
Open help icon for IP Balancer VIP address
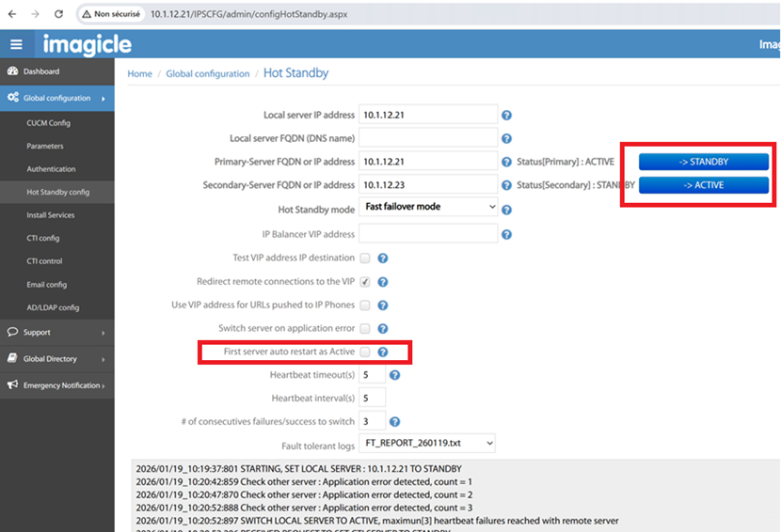coord(506,234)
